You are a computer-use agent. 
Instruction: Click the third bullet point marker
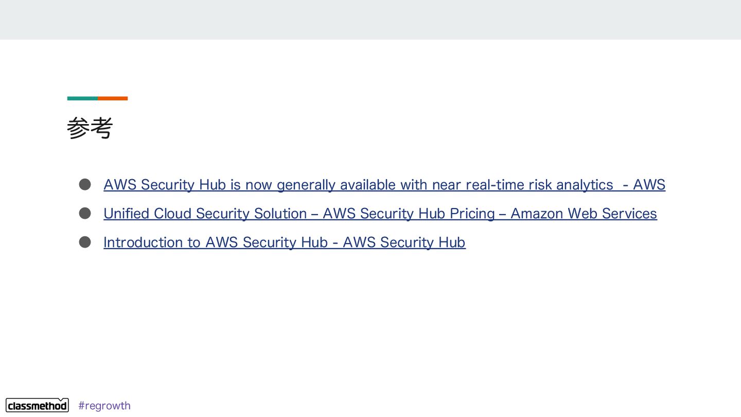(85, 242)
